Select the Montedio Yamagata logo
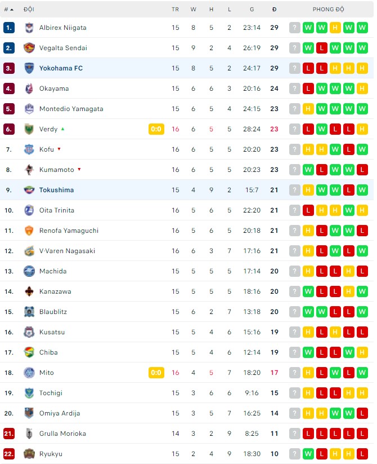Screen dimensions: 377x464 (x=30, y=109)
